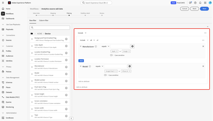Open the 'all' match dropdown
The height and width of the screenshot is (121, 213).
pyautogui.click(x=93, y=40)
